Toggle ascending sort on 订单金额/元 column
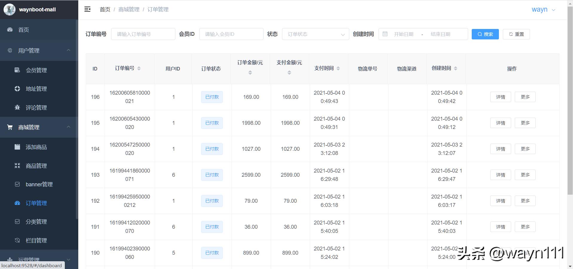This screenshot has height=269, width=573. pos(250,72)
